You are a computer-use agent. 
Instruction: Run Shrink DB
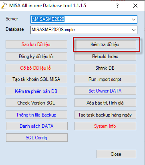click(105, 68)
